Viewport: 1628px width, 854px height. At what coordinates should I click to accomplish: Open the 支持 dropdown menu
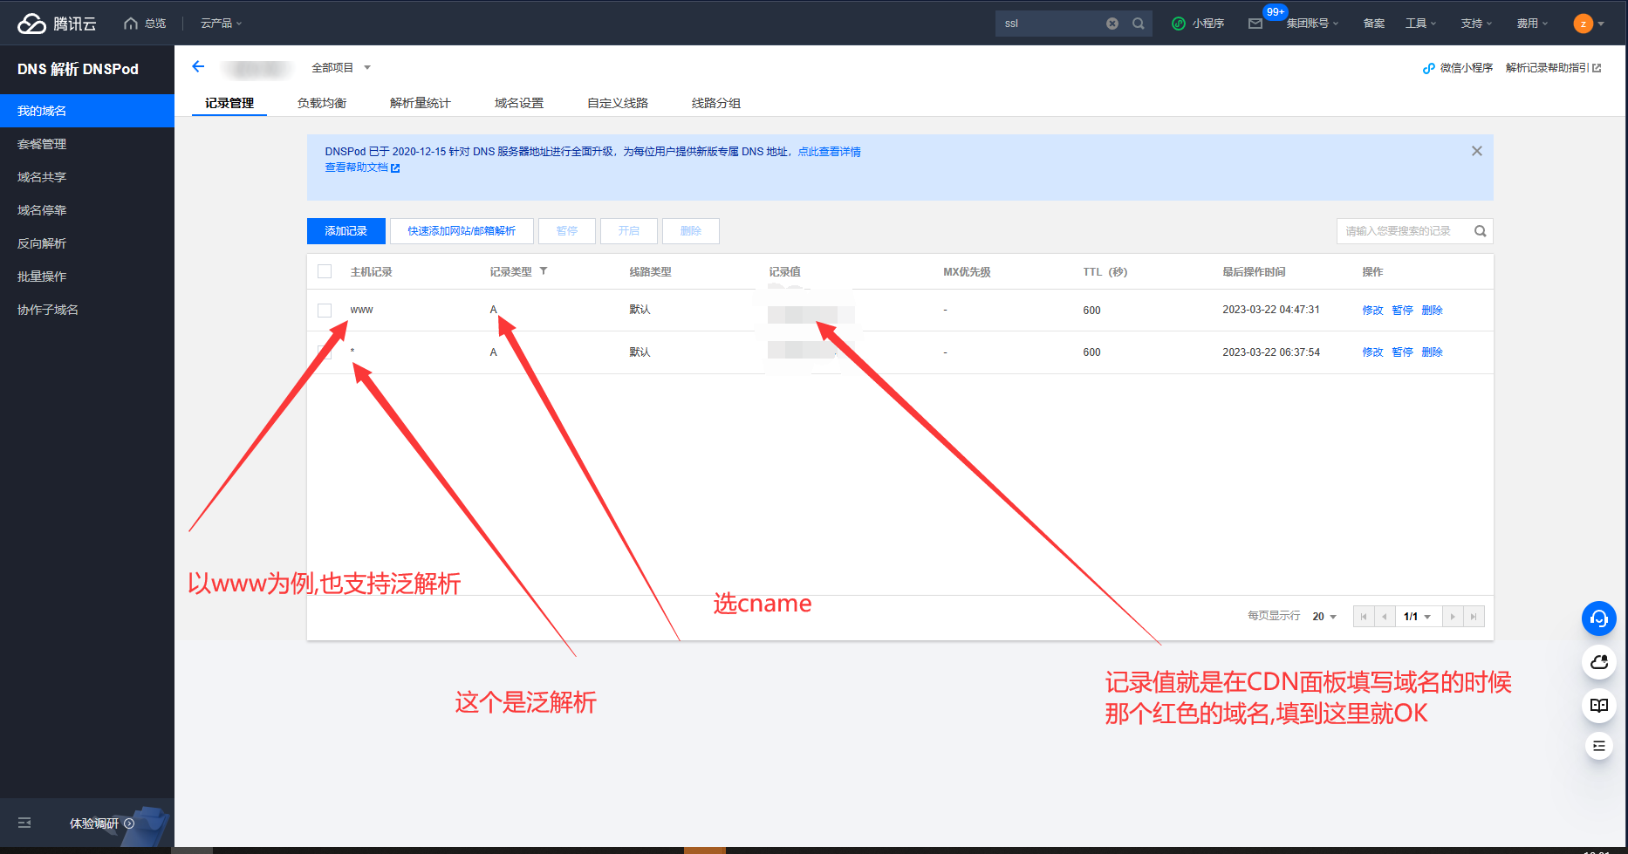tap(1476, 24)
